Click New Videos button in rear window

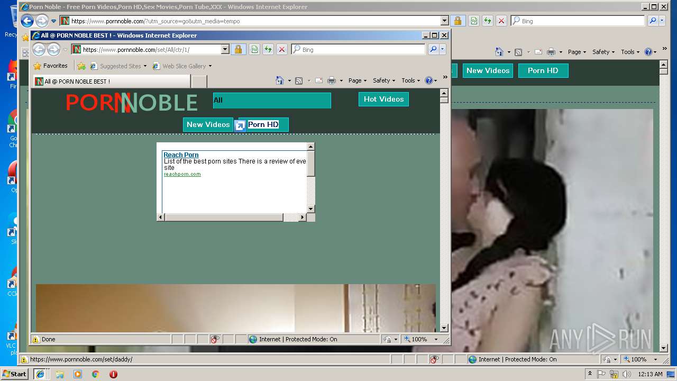pyautogui.click(x=488, y=70)
